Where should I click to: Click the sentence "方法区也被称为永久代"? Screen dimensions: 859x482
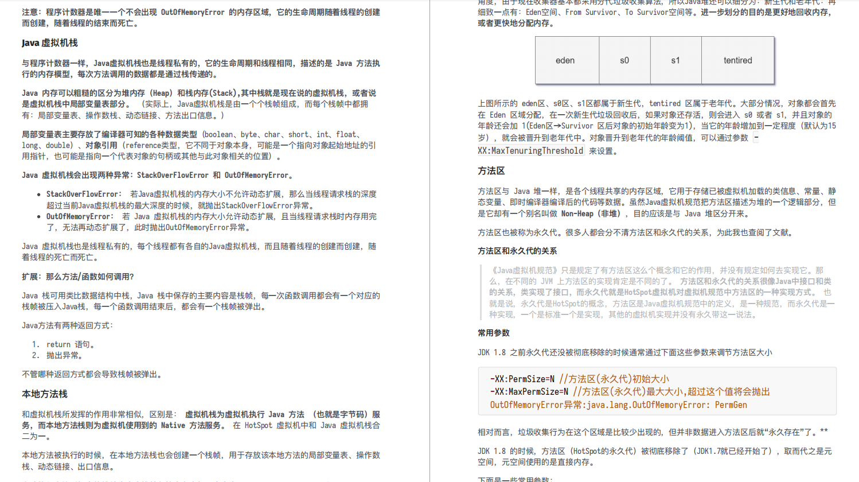pyautogui.click(x=636, y=232)
